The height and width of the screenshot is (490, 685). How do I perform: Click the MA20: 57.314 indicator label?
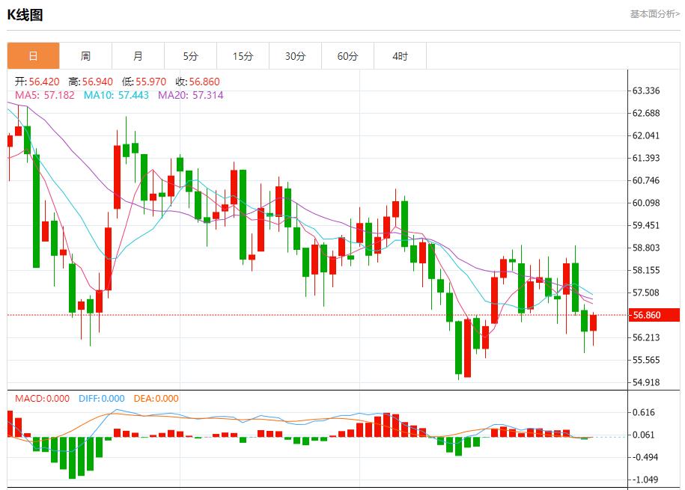190,95
